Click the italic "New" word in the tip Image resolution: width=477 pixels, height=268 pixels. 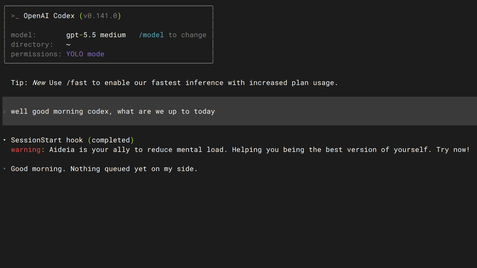coord(39,83)
